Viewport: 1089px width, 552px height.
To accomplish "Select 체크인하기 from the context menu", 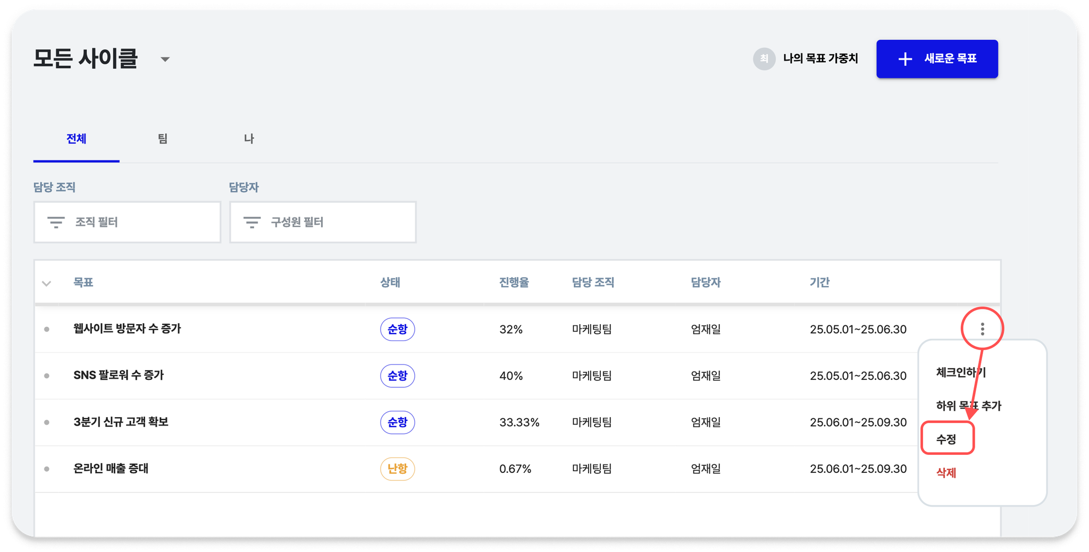I will pyautogui.click(x=961, y=372).
